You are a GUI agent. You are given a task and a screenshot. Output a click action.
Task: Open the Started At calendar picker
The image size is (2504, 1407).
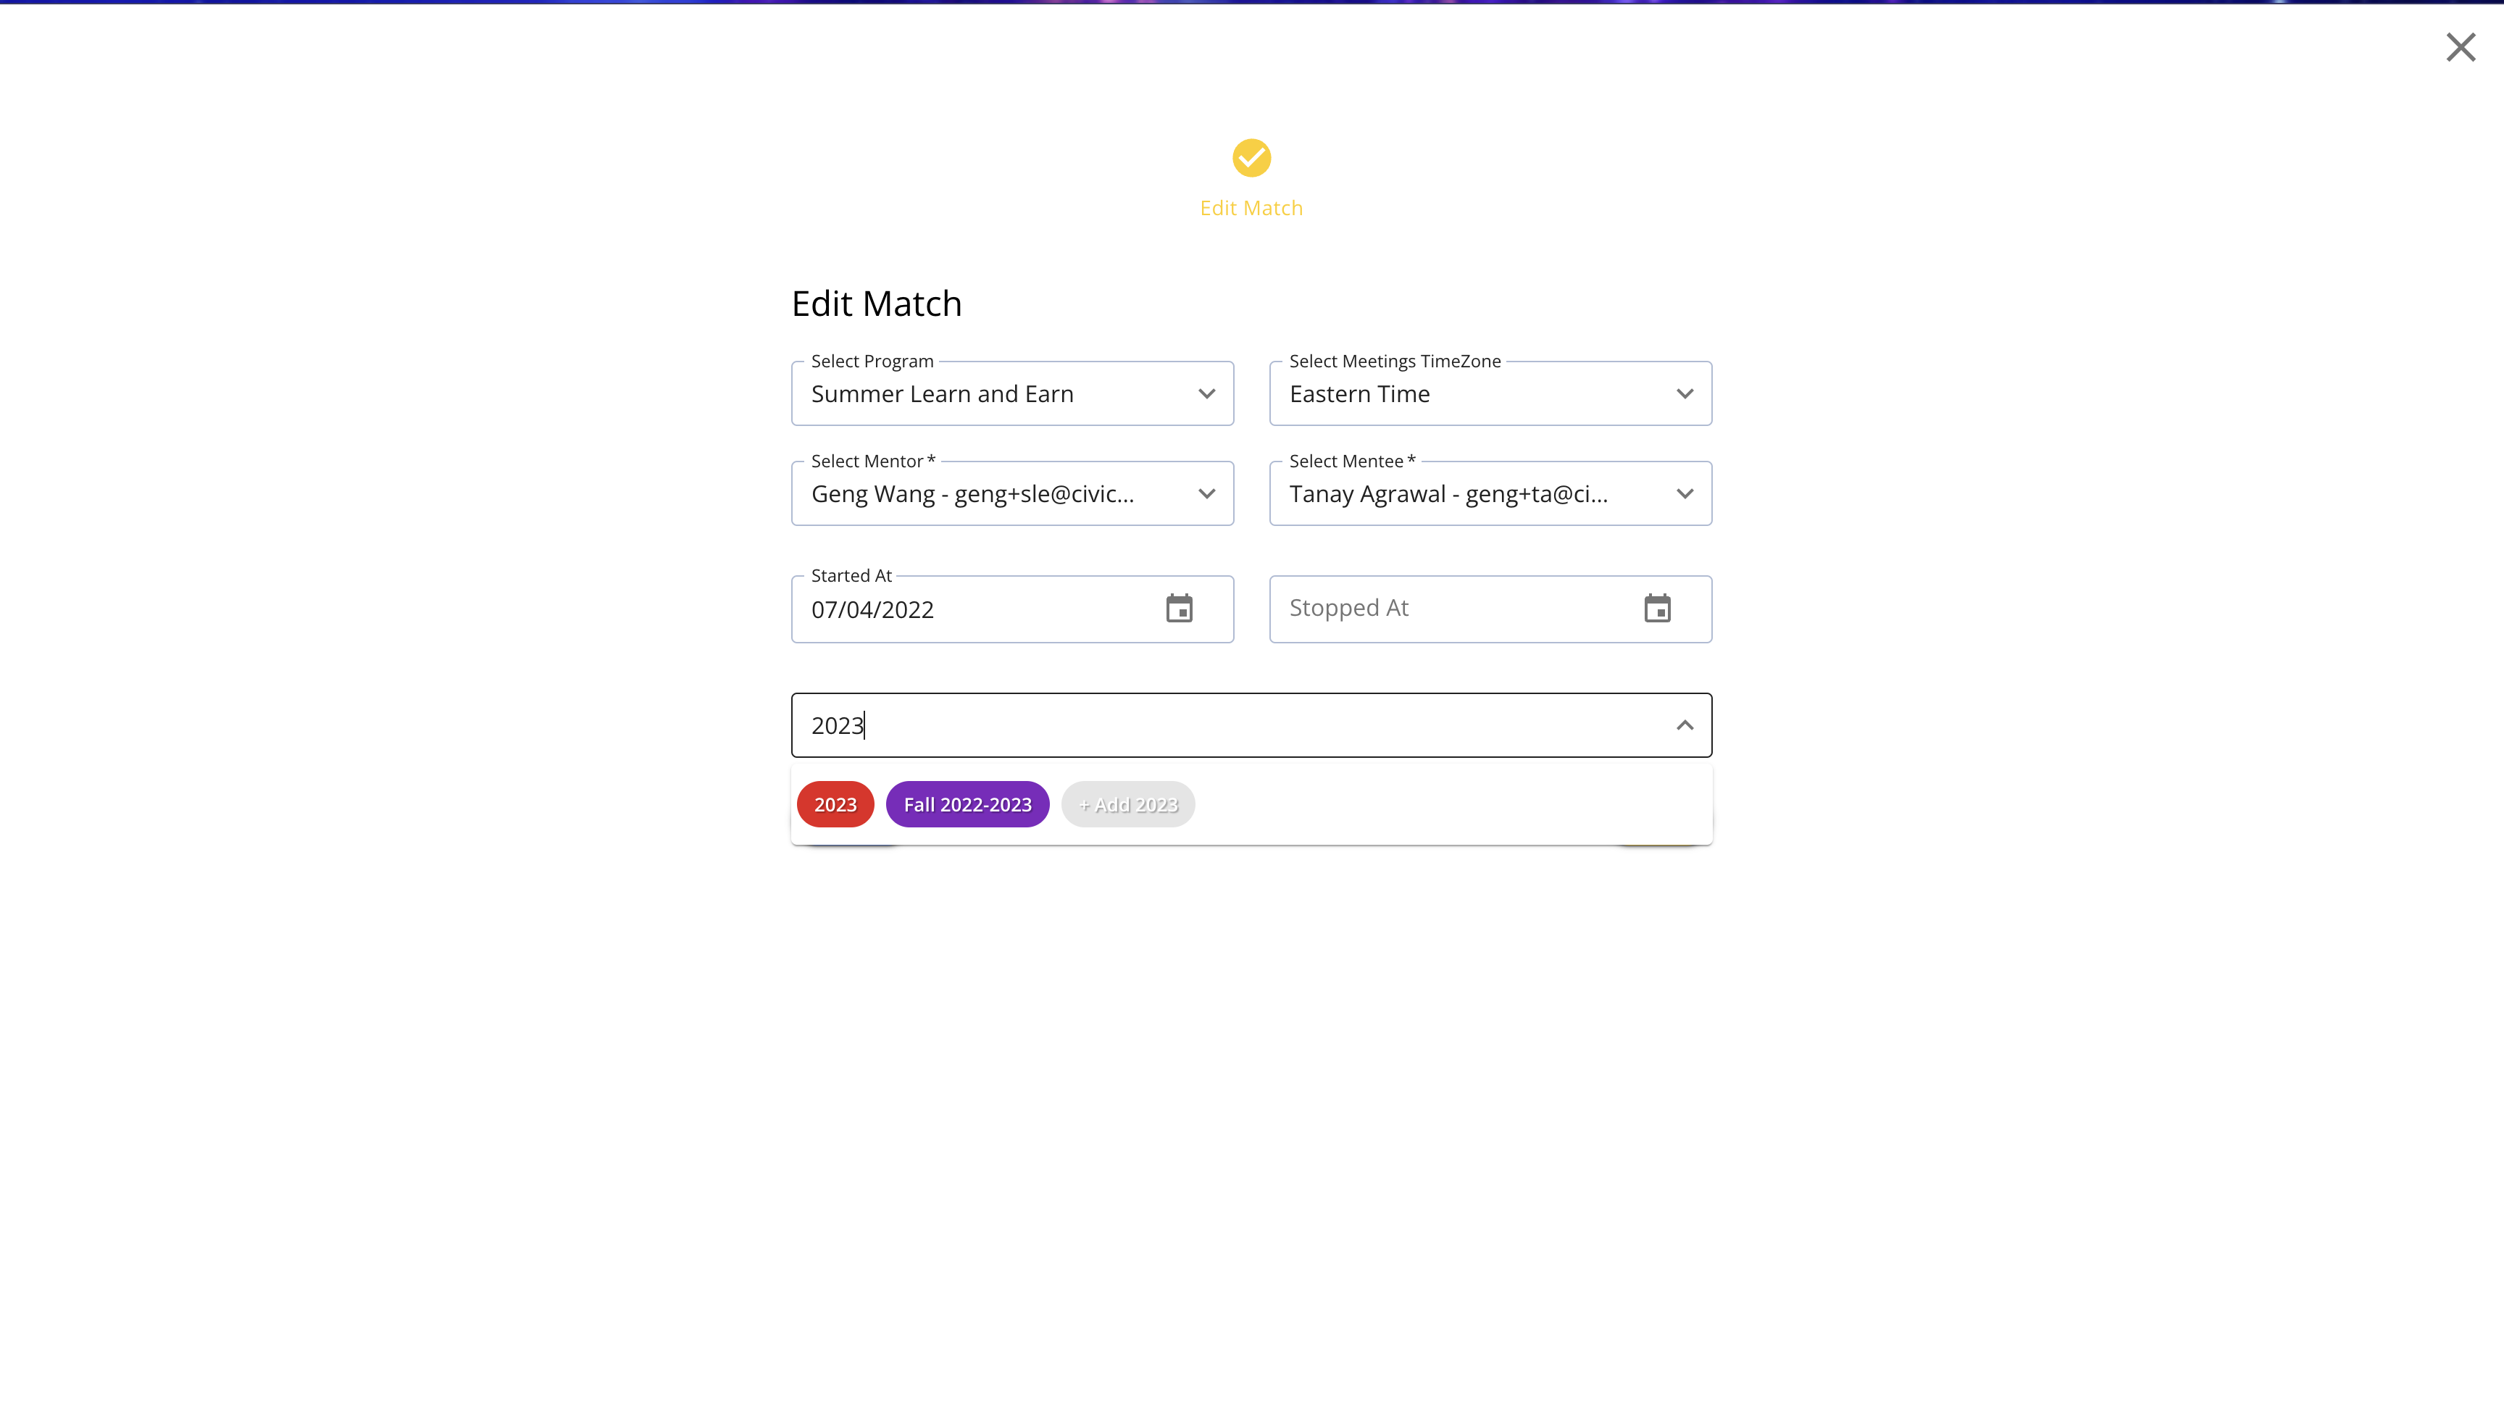[1179, 609]
